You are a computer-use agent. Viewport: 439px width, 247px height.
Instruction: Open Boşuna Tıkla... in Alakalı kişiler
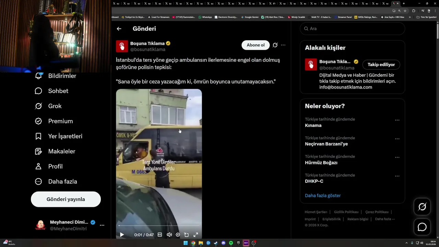335,62
